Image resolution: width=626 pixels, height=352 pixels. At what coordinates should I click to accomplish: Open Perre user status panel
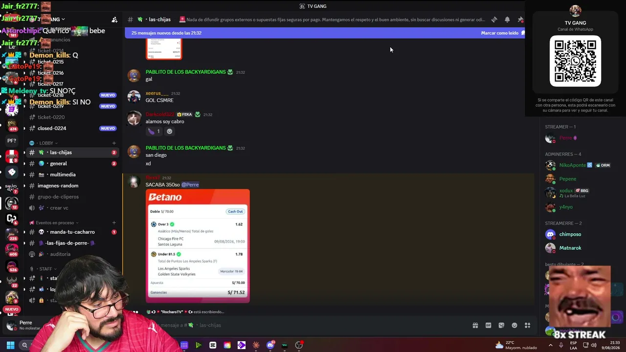click(x=25, y=325)
